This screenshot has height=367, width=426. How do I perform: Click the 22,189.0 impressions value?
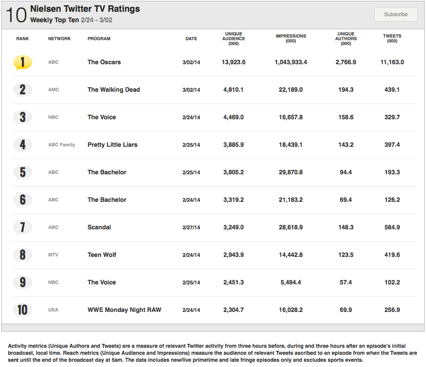291,90
